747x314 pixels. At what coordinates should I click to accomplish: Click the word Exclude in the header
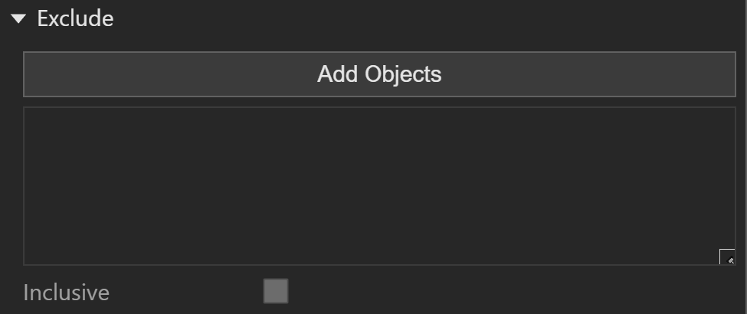[x=75, y=19]
